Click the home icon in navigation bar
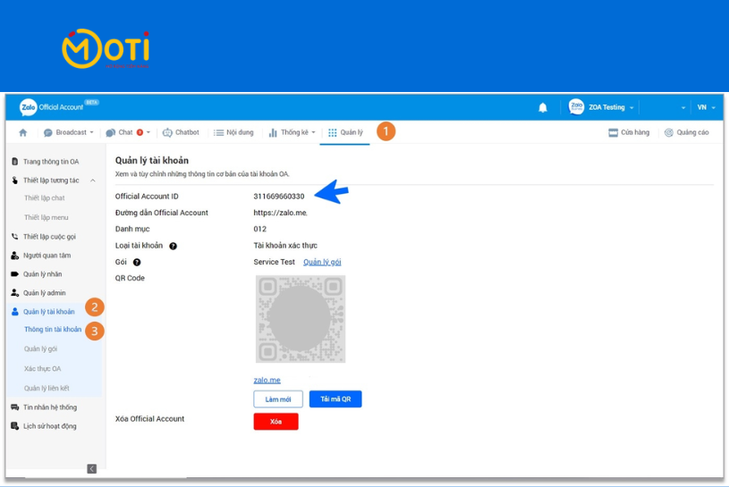 [23, 132]
